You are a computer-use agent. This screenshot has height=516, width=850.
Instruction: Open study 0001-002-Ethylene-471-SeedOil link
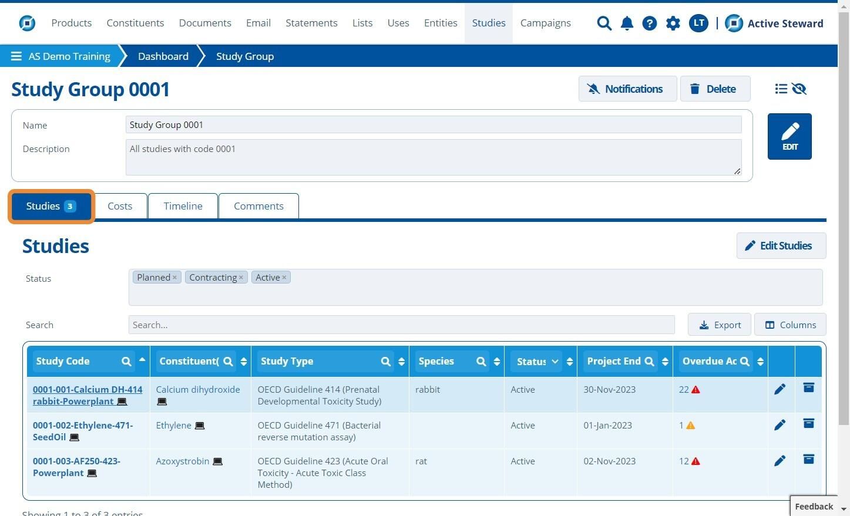pos(83,431)
